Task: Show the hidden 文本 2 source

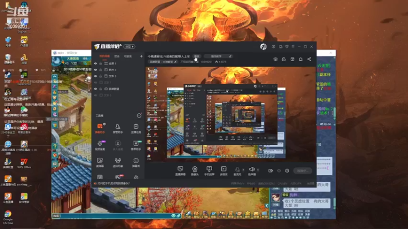Action: [x=95, y=95]
